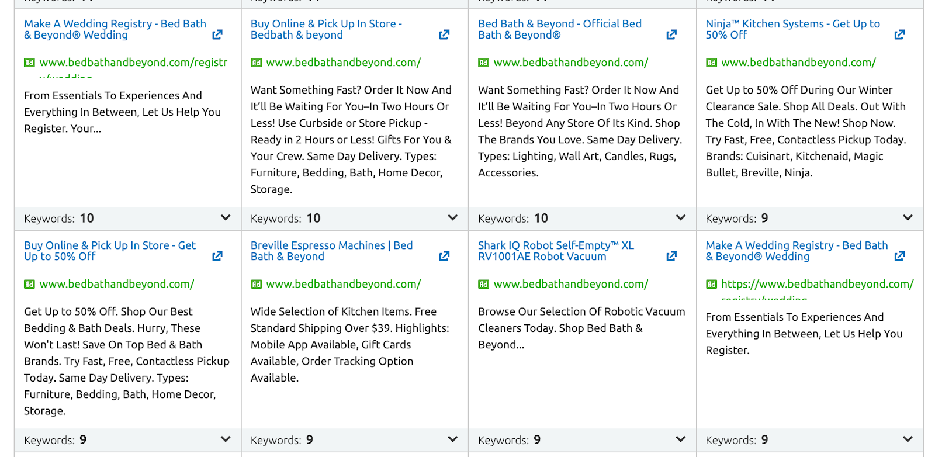Visit green URL under Ninja Kitchen Systems ad

pos(798,63)
